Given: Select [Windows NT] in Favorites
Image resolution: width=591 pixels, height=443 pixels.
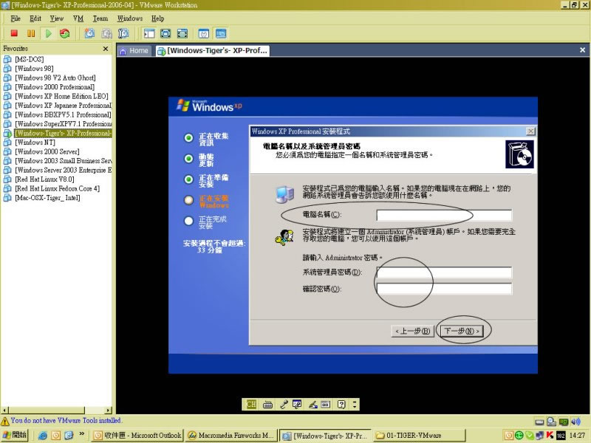Looking at the screenshot, I should [x=35, y=142].
